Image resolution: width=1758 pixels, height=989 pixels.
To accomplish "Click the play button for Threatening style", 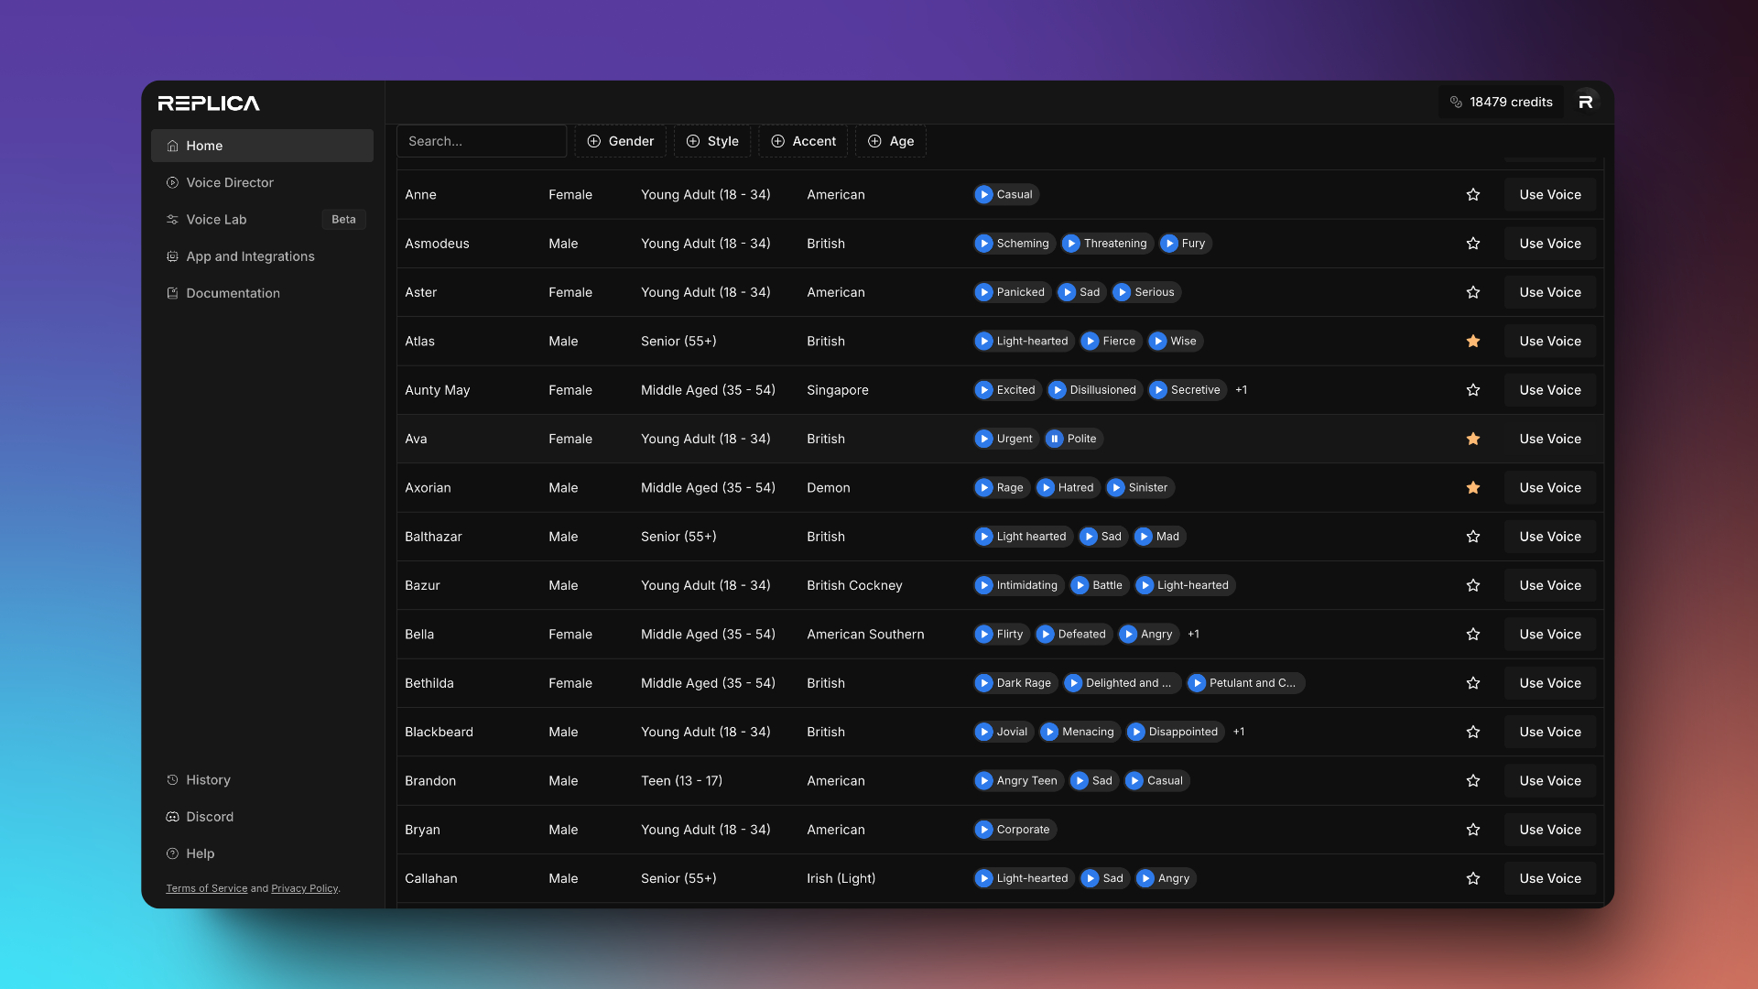I will [1069, 244].
